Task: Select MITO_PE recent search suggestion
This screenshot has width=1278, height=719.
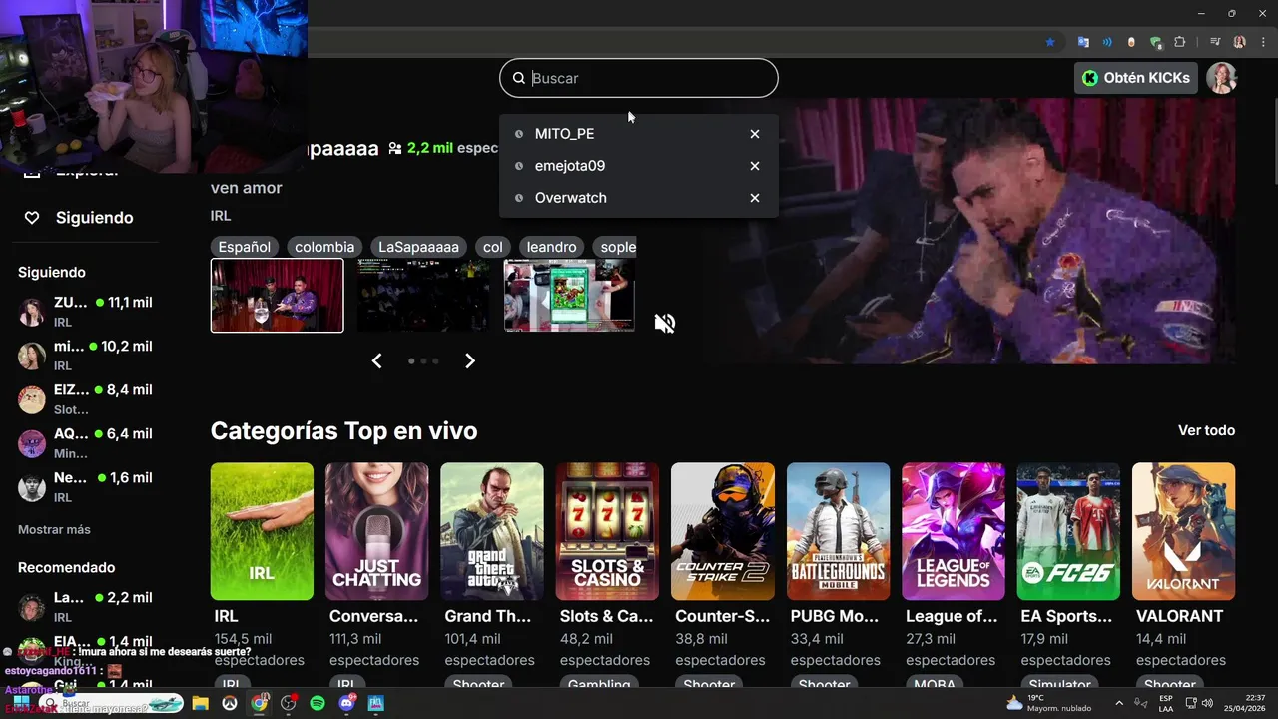Action: (564, 134)
